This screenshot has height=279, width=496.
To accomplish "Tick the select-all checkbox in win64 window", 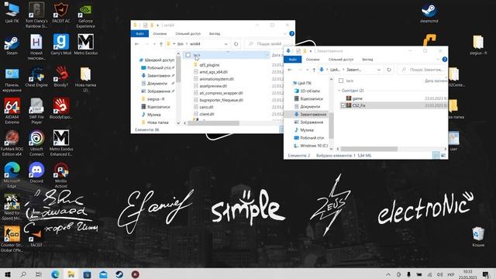I will pyautogui.click(x=188, y=55).
